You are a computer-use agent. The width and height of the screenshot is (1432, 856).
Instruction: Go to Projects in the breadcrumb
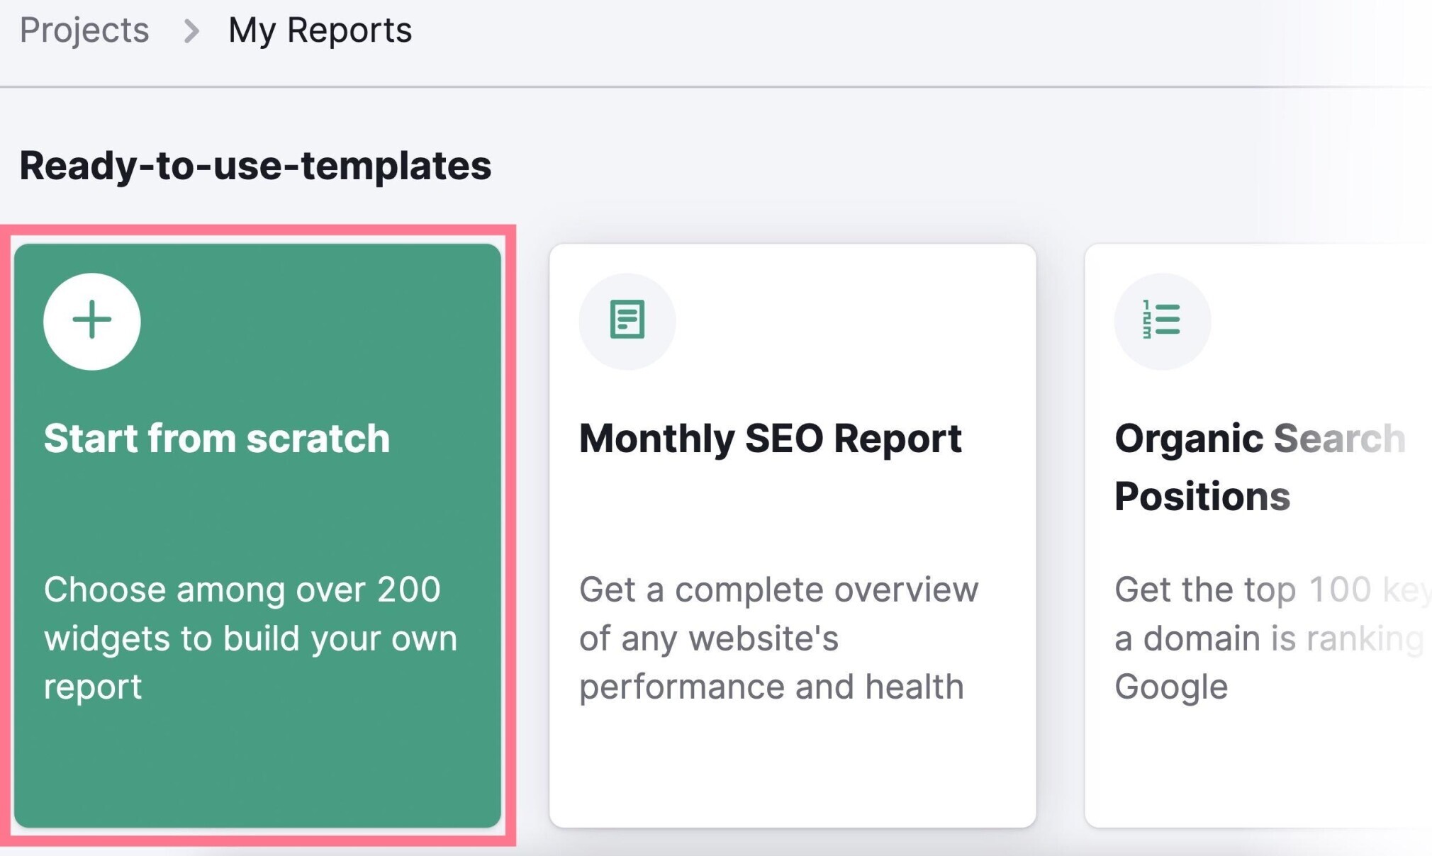click(84, 30)
